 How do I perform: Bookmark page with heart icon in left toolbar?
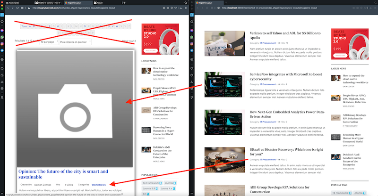(x=176, y=8)
